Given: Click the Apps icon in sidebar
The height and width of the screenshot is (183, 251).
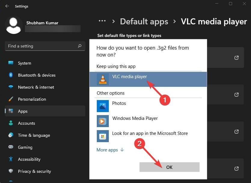Looking at the screenshot, I should click(11, 111).
